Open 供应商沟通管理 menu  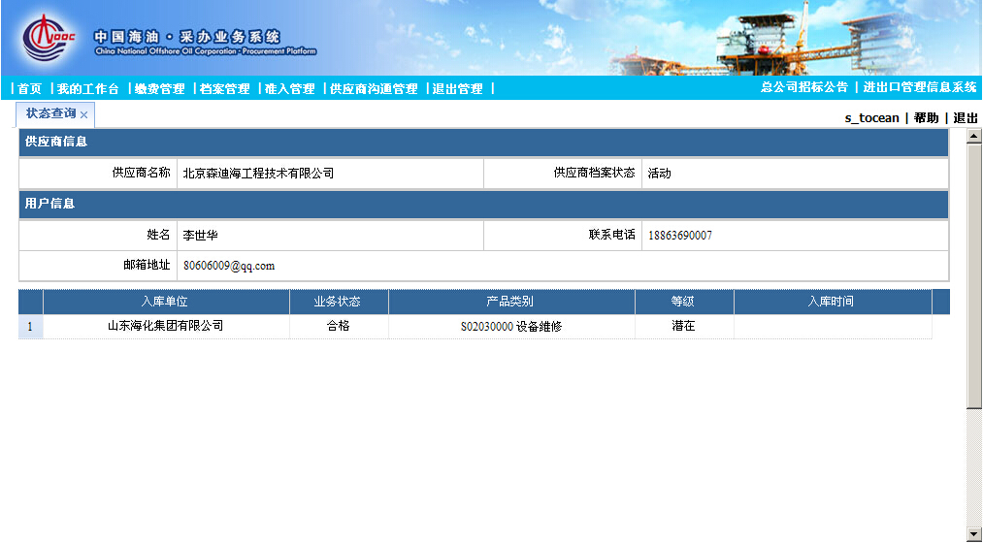(374, 89)
